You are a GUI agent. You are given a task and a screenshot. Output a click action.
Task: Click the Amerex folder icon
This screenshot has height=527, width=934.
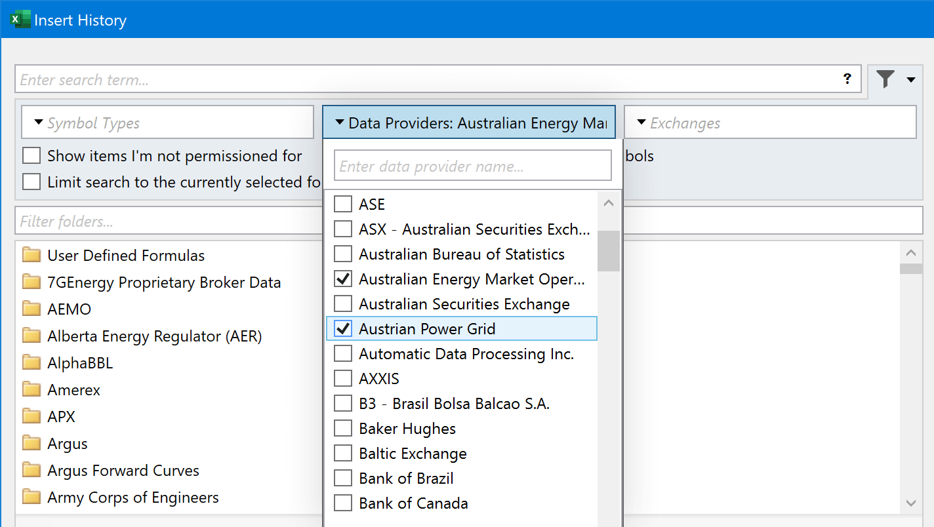[x=31, y=389]
